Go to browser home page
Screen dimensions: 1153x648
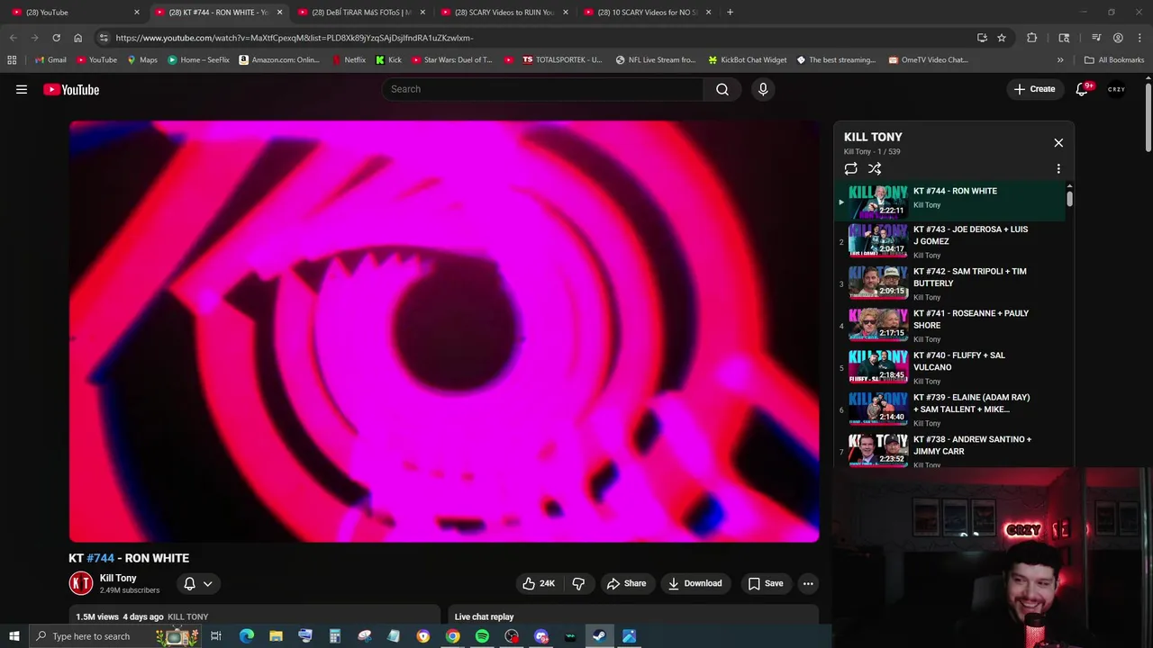(77, 38)
